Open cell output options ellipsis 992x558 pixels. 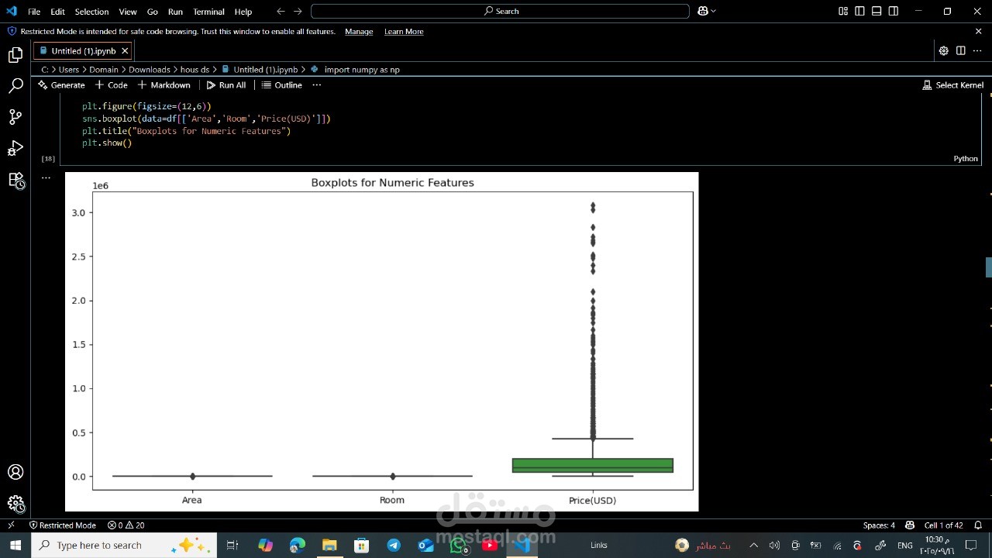tap(46, 177)
